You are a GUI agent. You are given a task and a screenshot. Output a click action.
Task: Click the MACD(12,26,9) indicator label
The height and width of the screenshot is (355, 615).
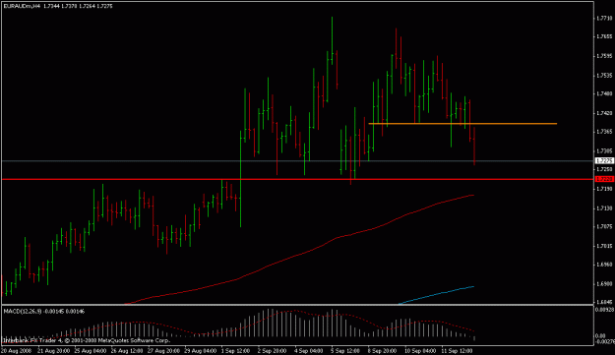click(x=23, y=311)
